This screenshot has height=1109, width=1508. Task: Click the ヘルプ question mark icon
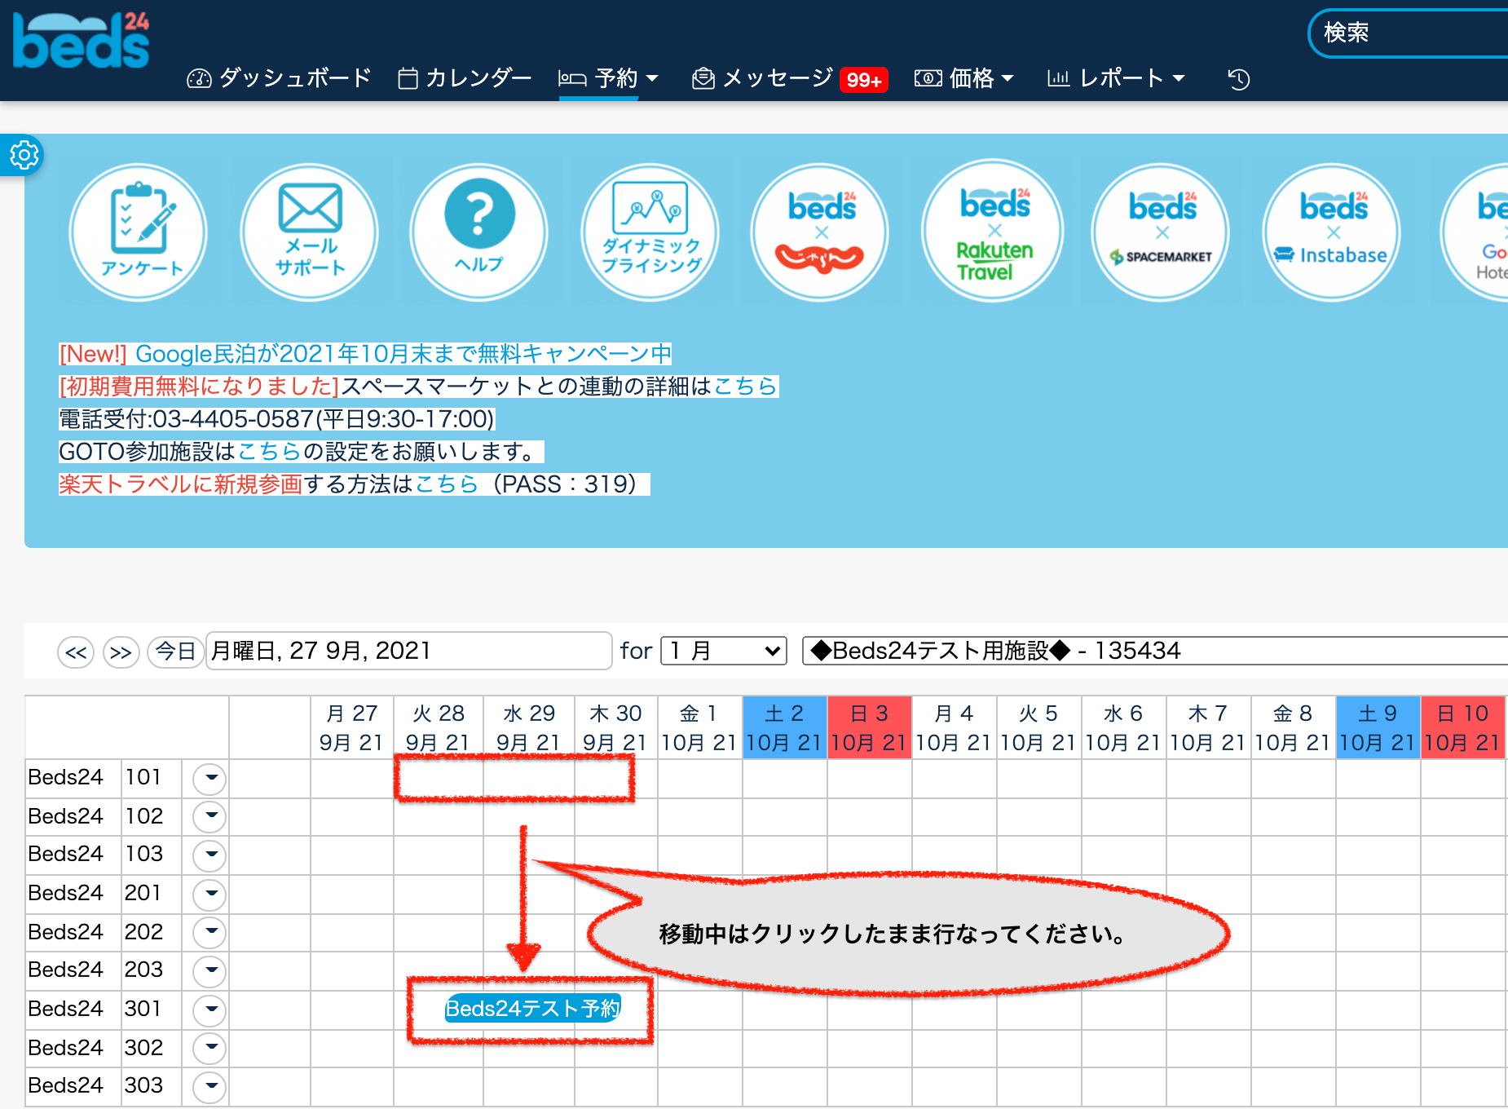pos(479,232)
